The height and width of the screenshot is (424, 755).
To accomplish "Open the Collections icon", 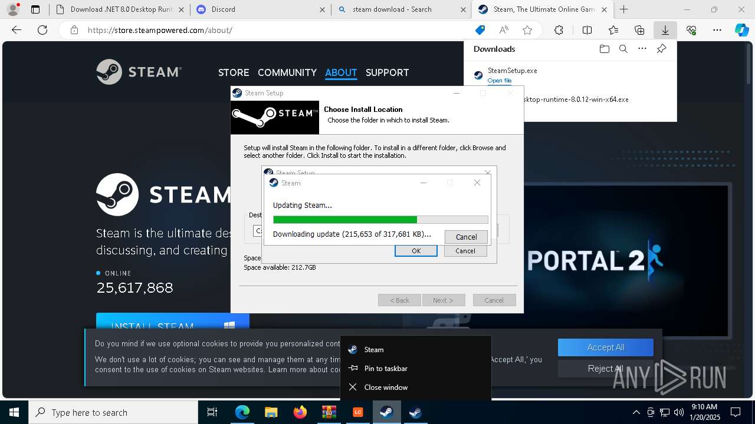I will [639, 30].
